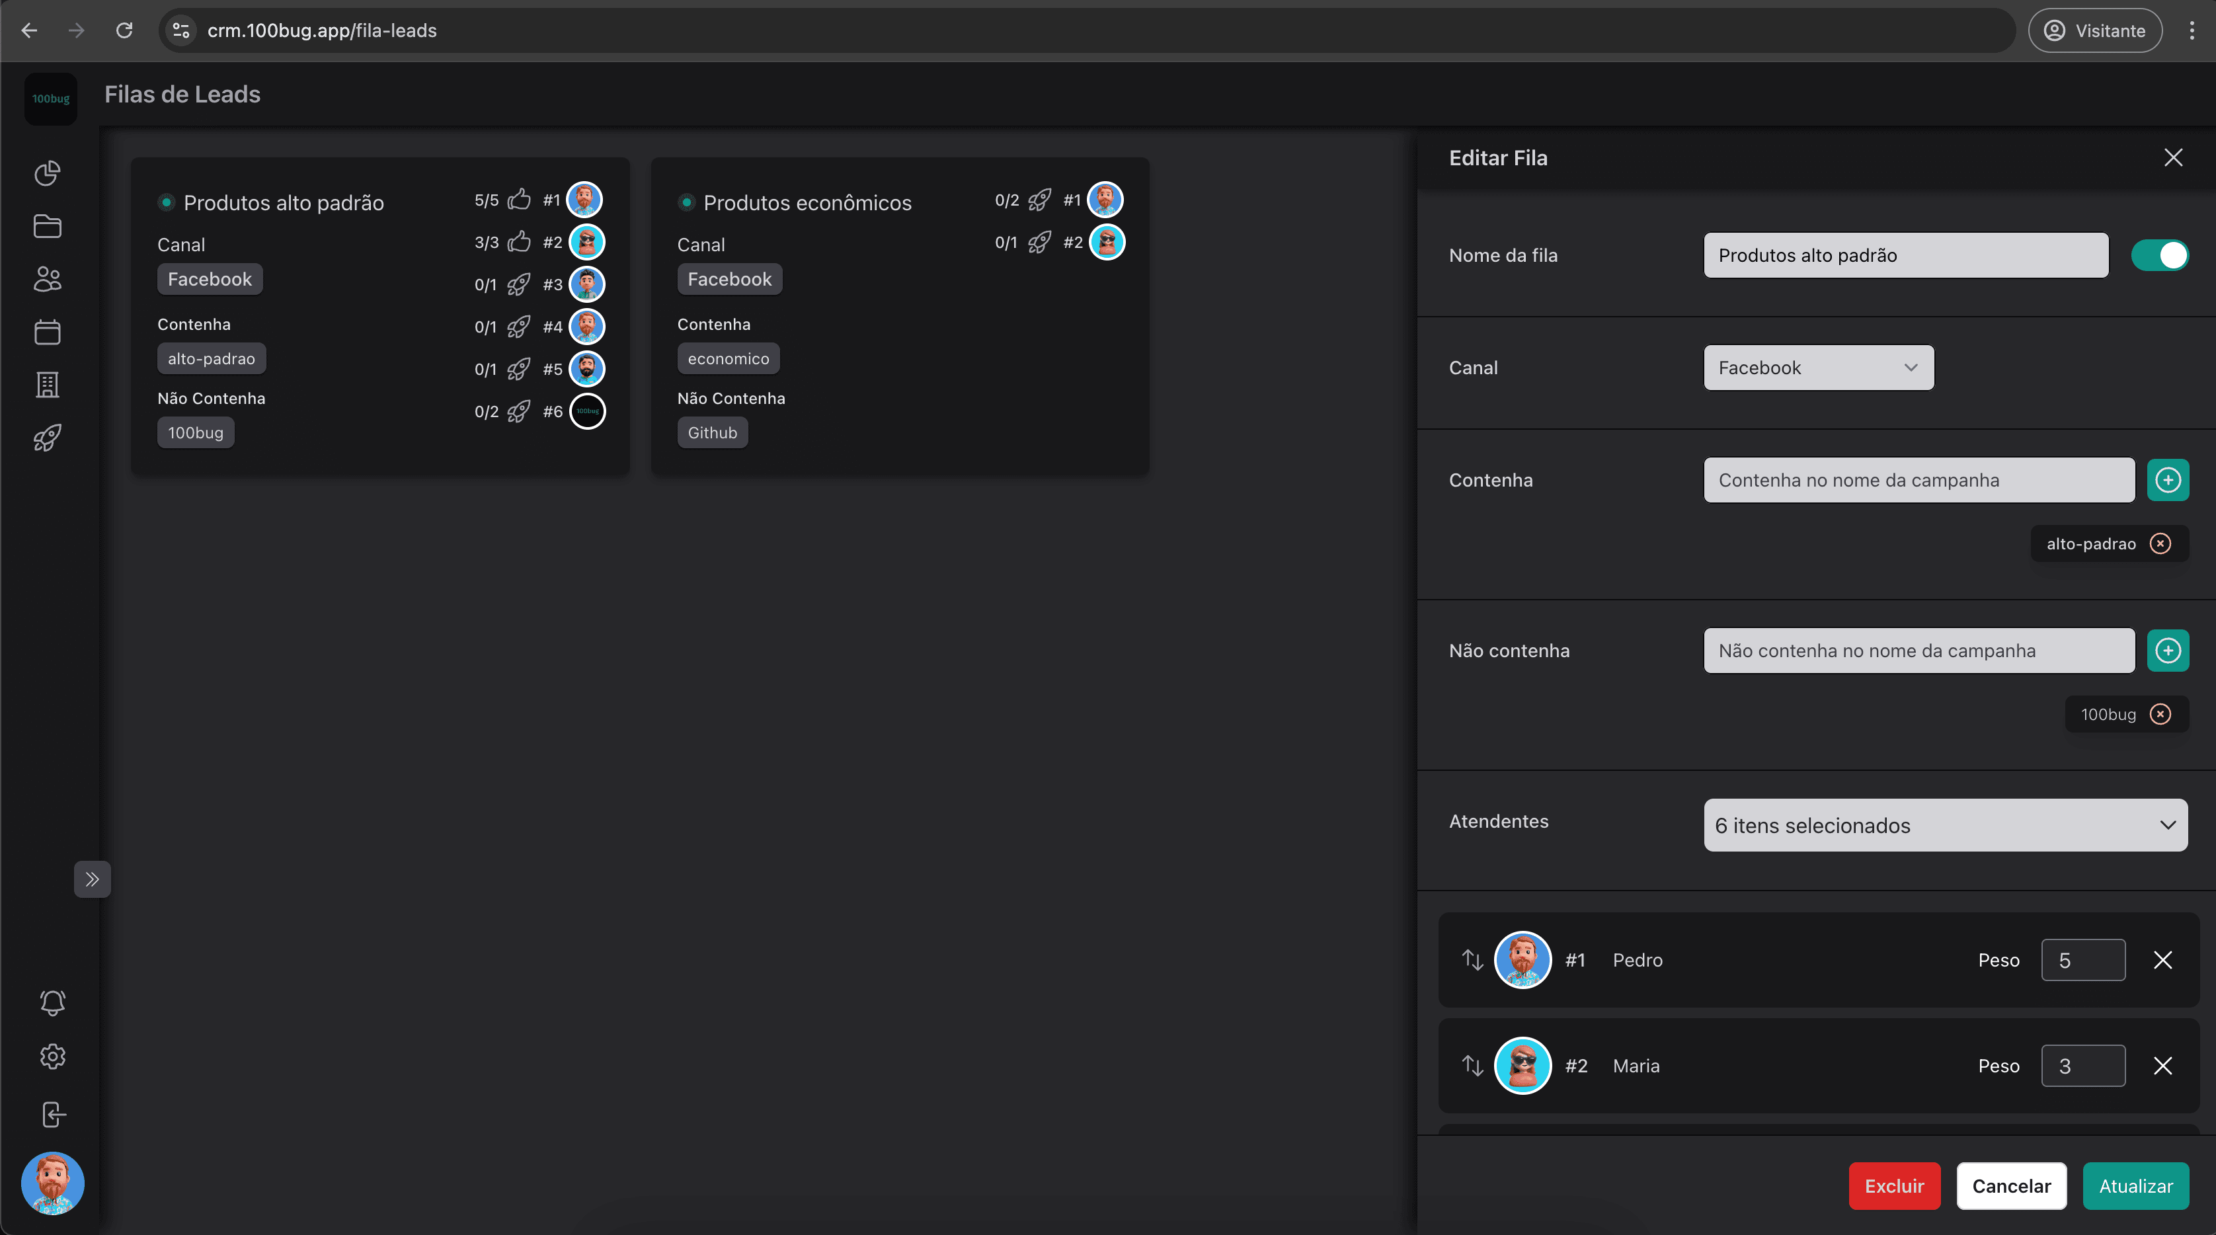Click Maria's avatar in attendants list
Image resolution: width=2216 pixels, height=1235 pixels.
[1523, 1066]
